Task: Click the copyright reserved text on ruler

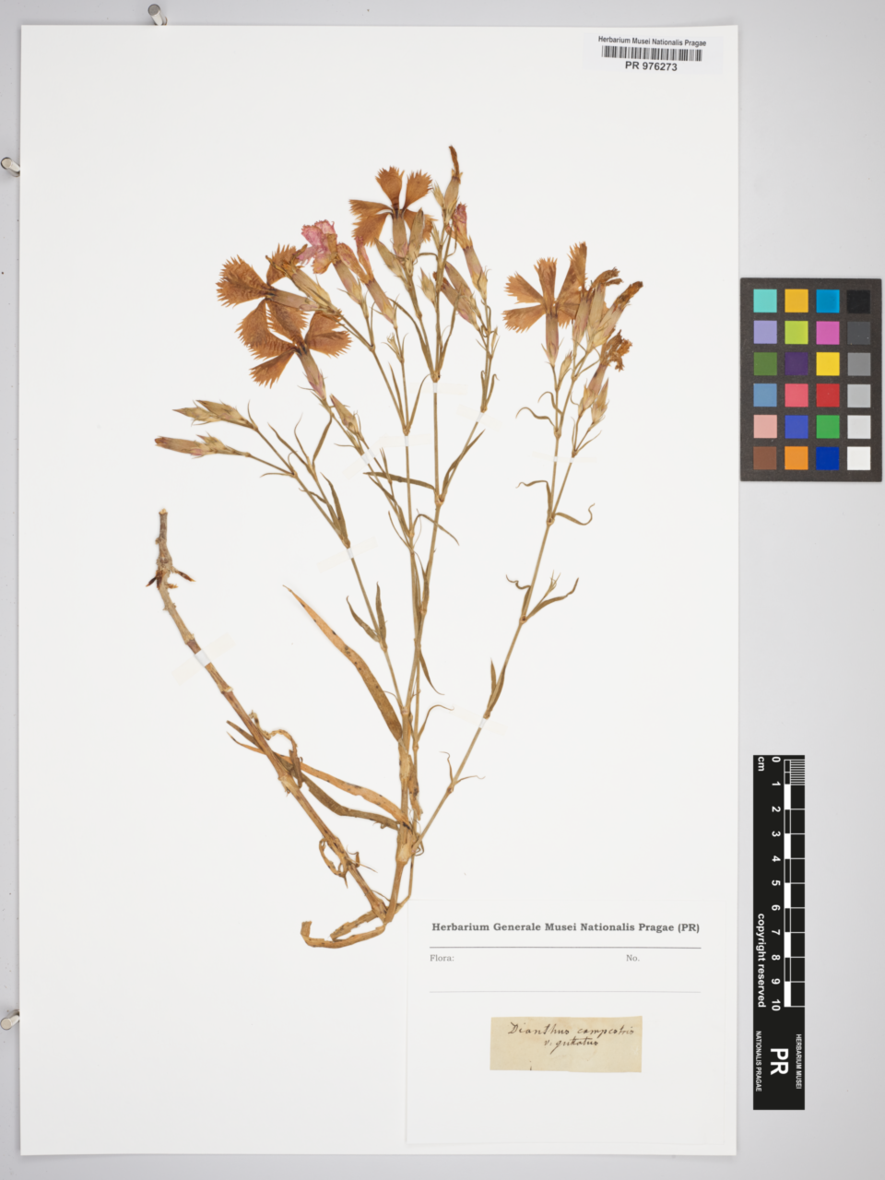Action: coord(761,959)
